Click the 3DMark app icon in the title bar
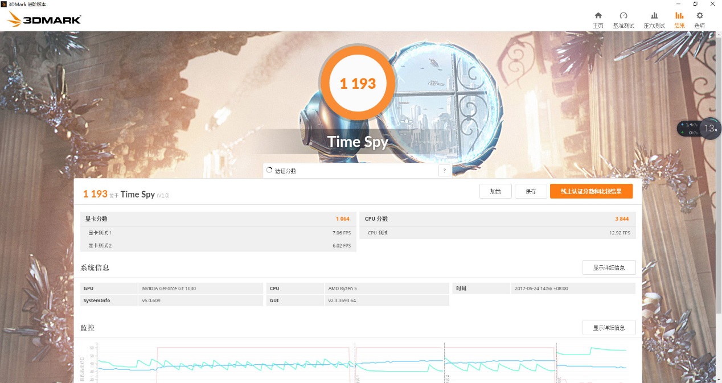 click(x=4, y=4)
